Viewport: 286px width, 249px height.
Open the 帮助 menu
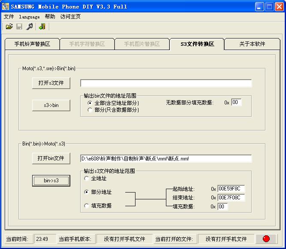[x=50, y=17]
